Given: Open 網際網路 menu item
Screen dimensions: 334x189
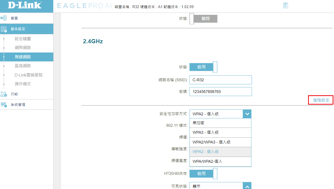Looking at the screenshot, I should tap(23, 48).
